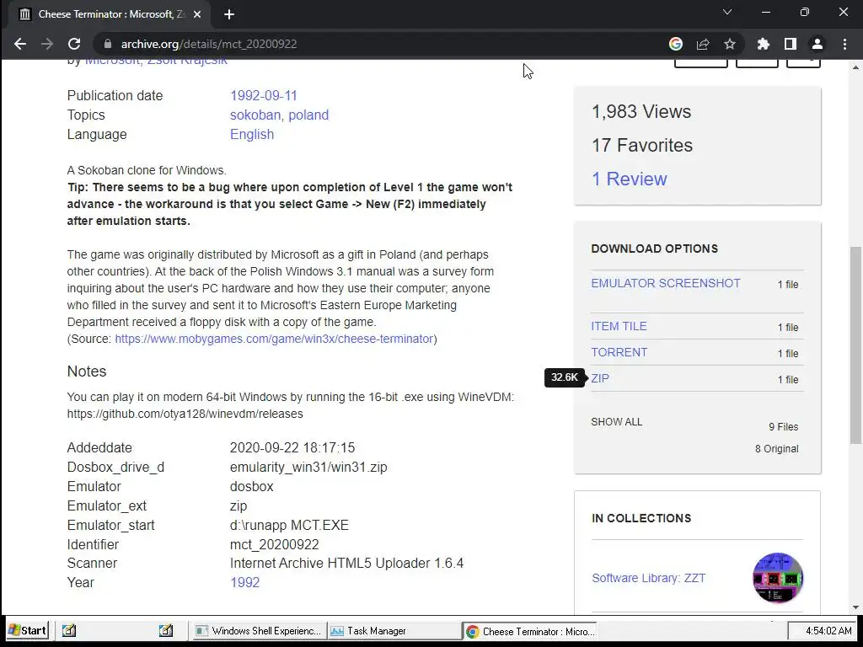Open Chrome's three-dot menu
Viewport: 863px width, 647px height.
(844, 44)
